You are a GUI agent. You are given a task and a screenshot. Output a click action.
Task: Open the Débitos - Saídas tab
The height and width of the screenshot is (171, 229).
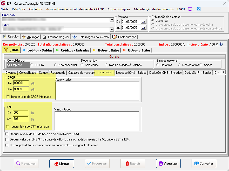[x=38, y=50]
